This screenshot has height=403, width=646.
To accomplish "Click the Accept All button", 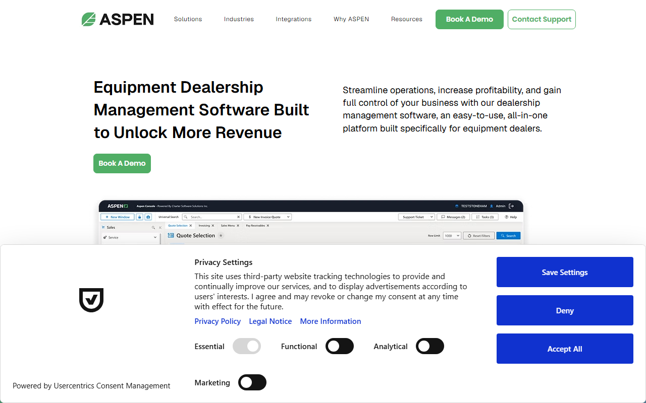I will point(565,349).
